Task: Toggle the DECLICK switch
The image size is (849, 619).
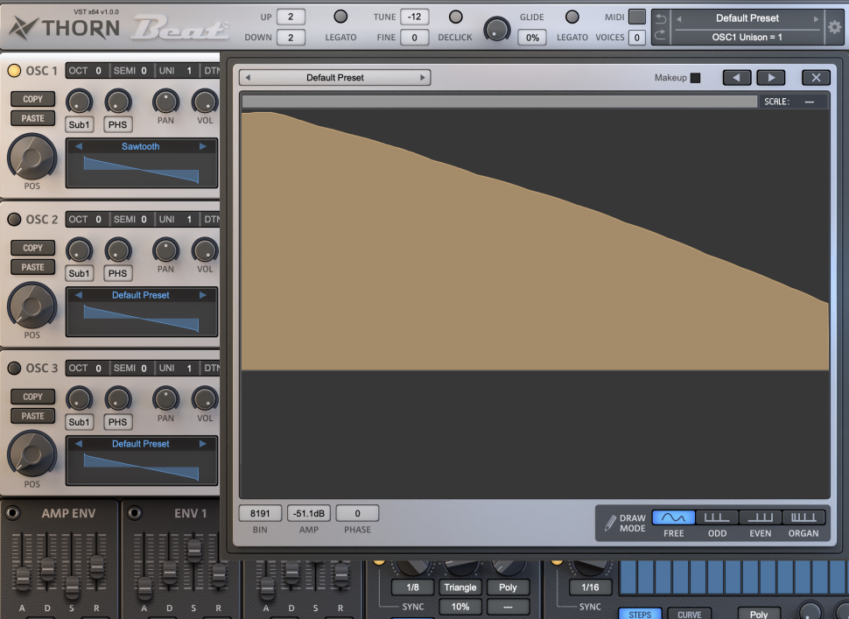Action: click(456, 17)
